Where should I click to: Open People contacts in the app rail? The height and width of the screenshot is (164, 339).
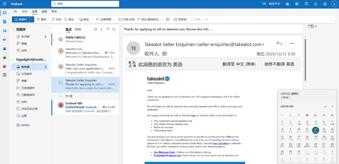coord(4,31)
